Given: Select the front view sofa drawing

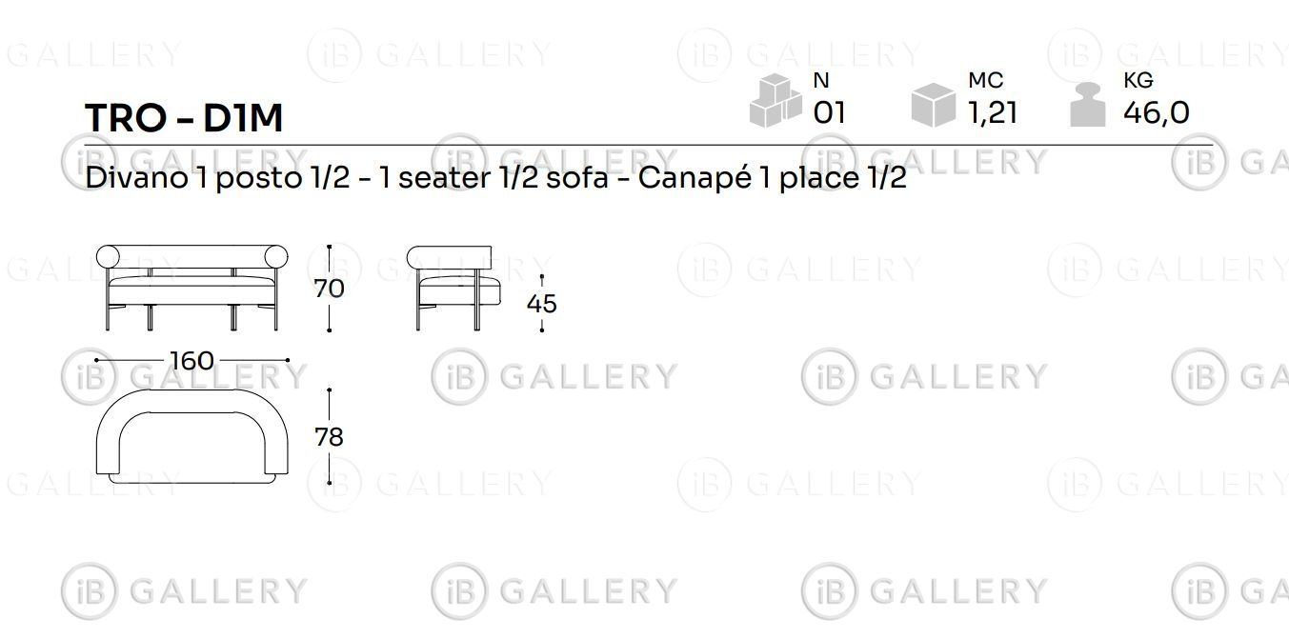Looking at the screenshot, I should click(191, 287).
